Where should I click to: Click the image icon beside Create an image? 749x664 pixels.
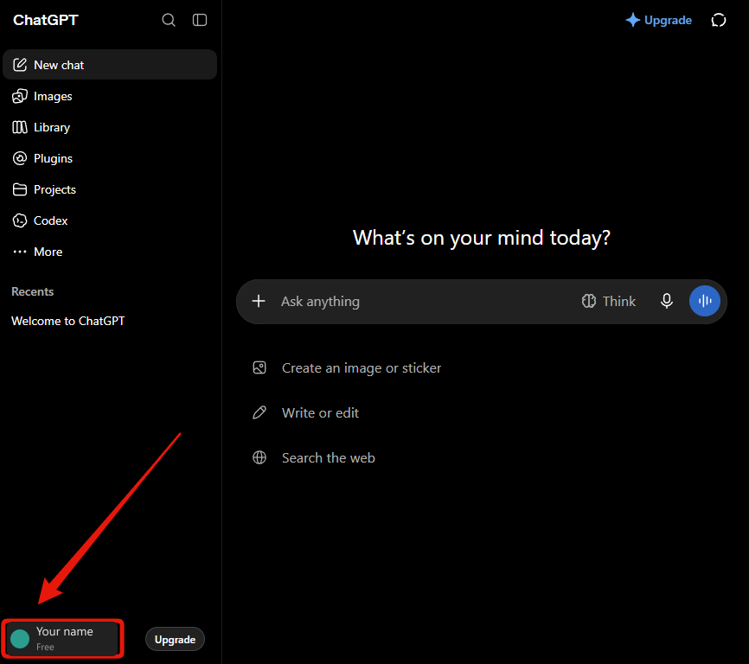click(259, 367)
